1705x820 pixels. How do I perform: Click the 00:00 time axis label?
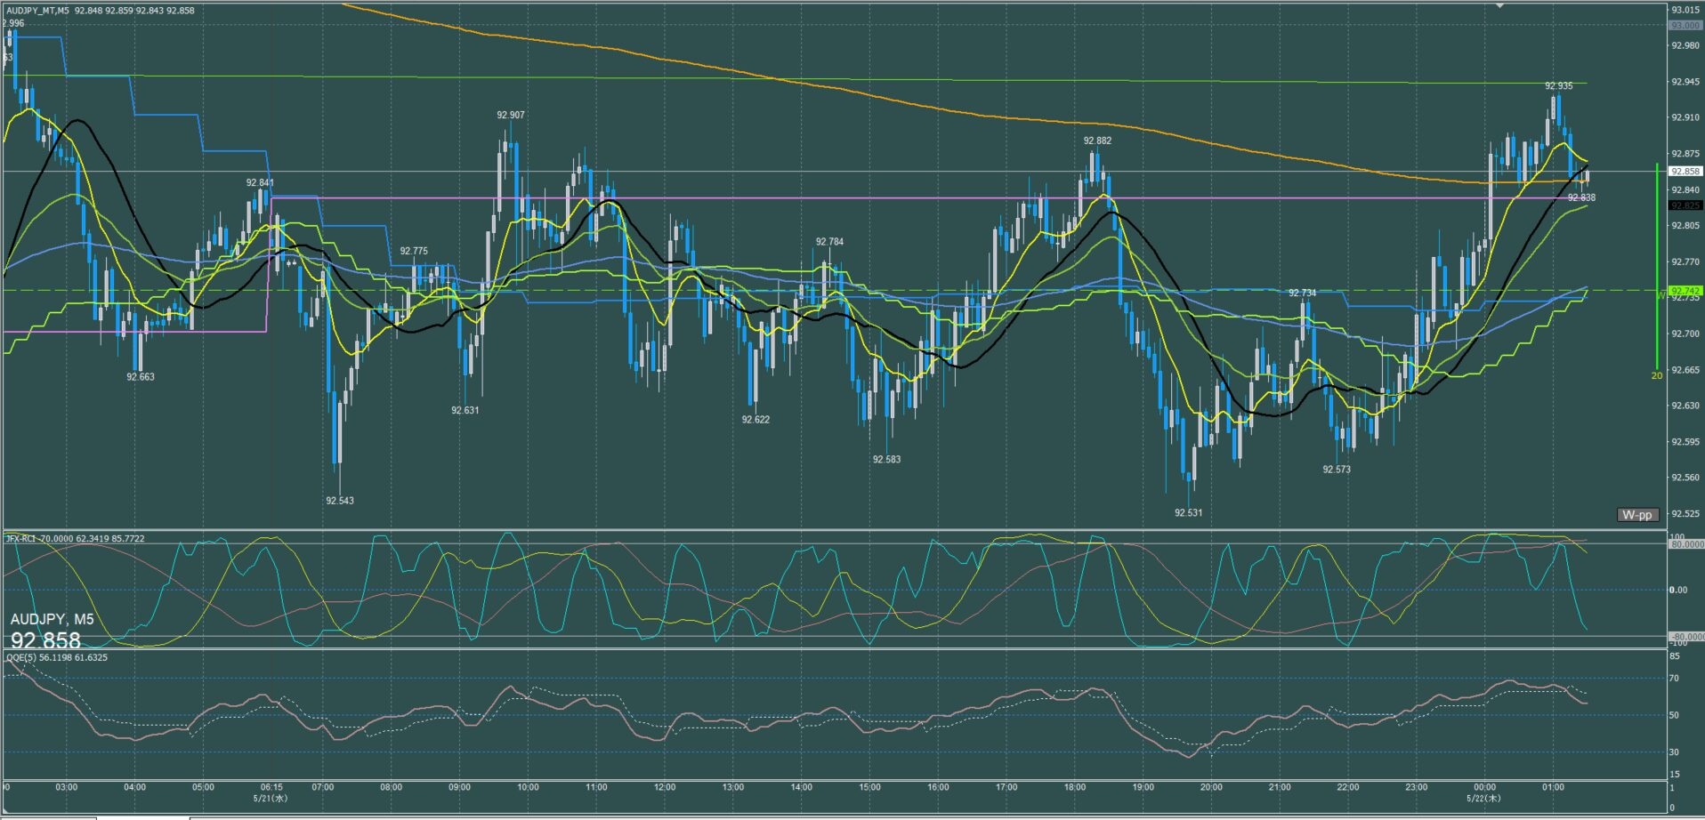pos(1484,787)
